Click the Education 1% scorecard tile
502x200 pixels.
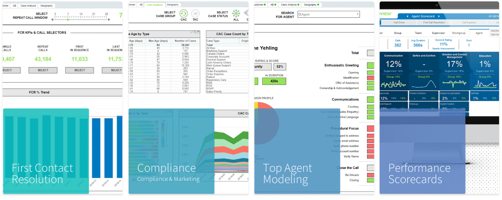coord(485,71)
